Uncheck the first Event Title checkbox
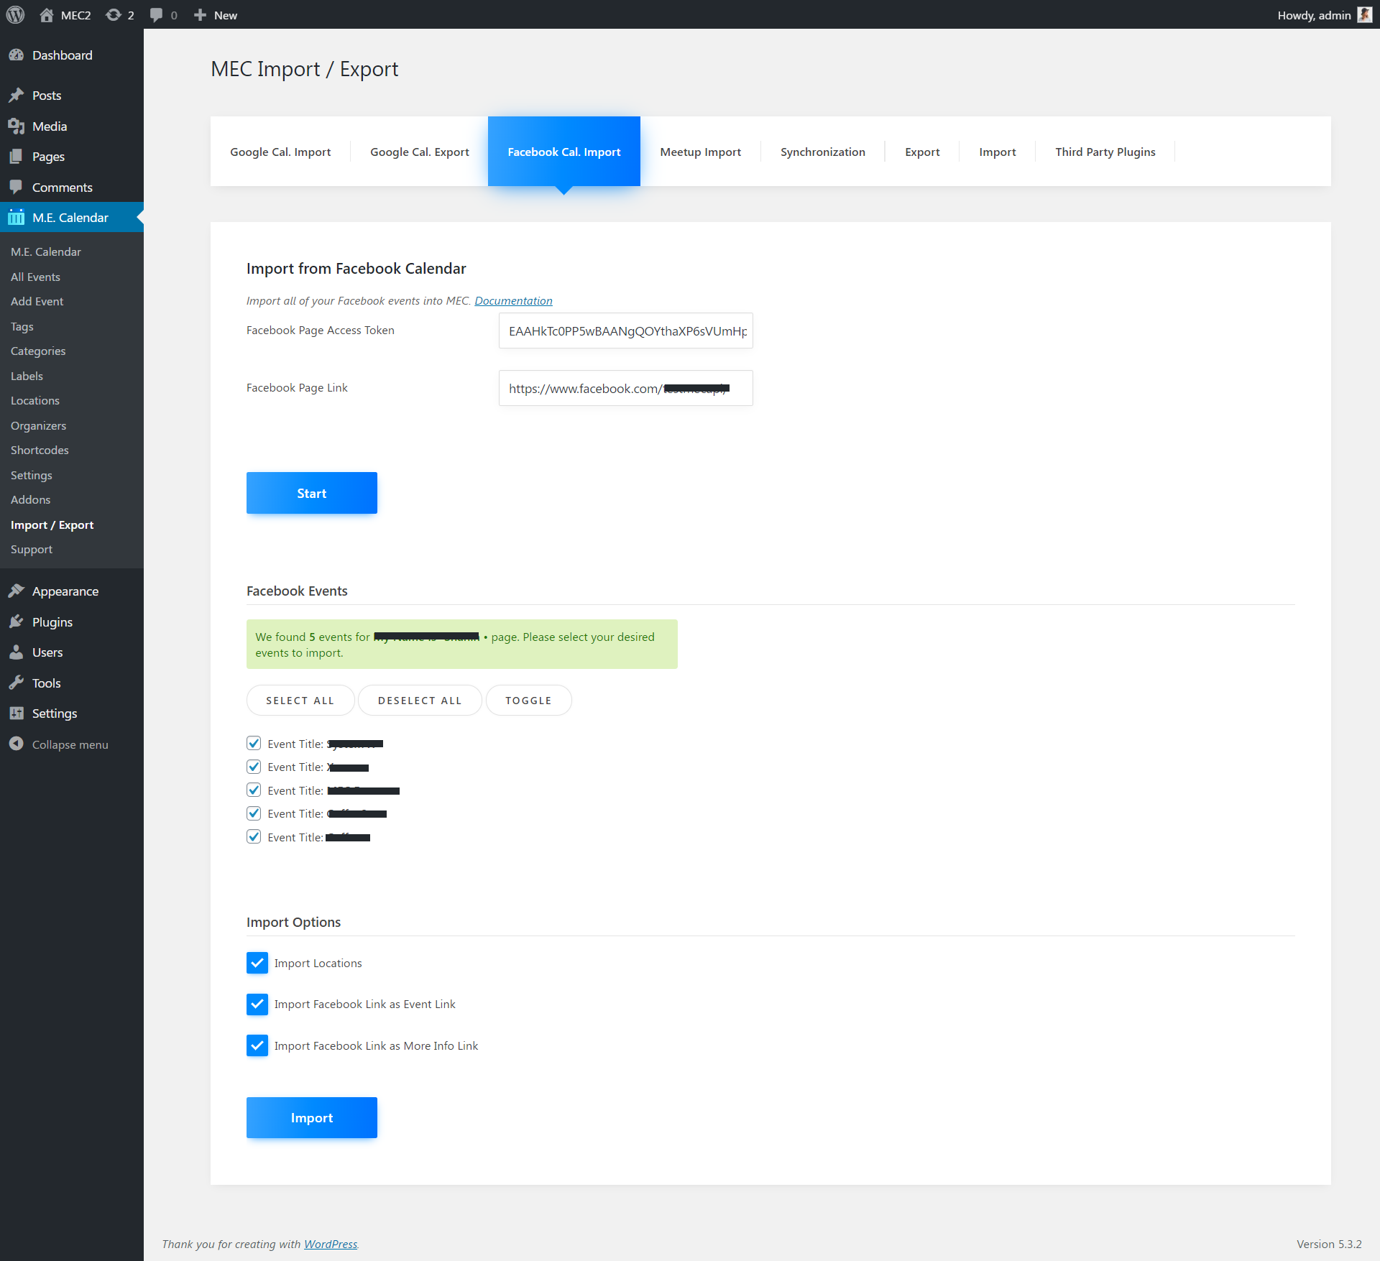Viewport: 1380px width, 1261px height. (254, 744)
